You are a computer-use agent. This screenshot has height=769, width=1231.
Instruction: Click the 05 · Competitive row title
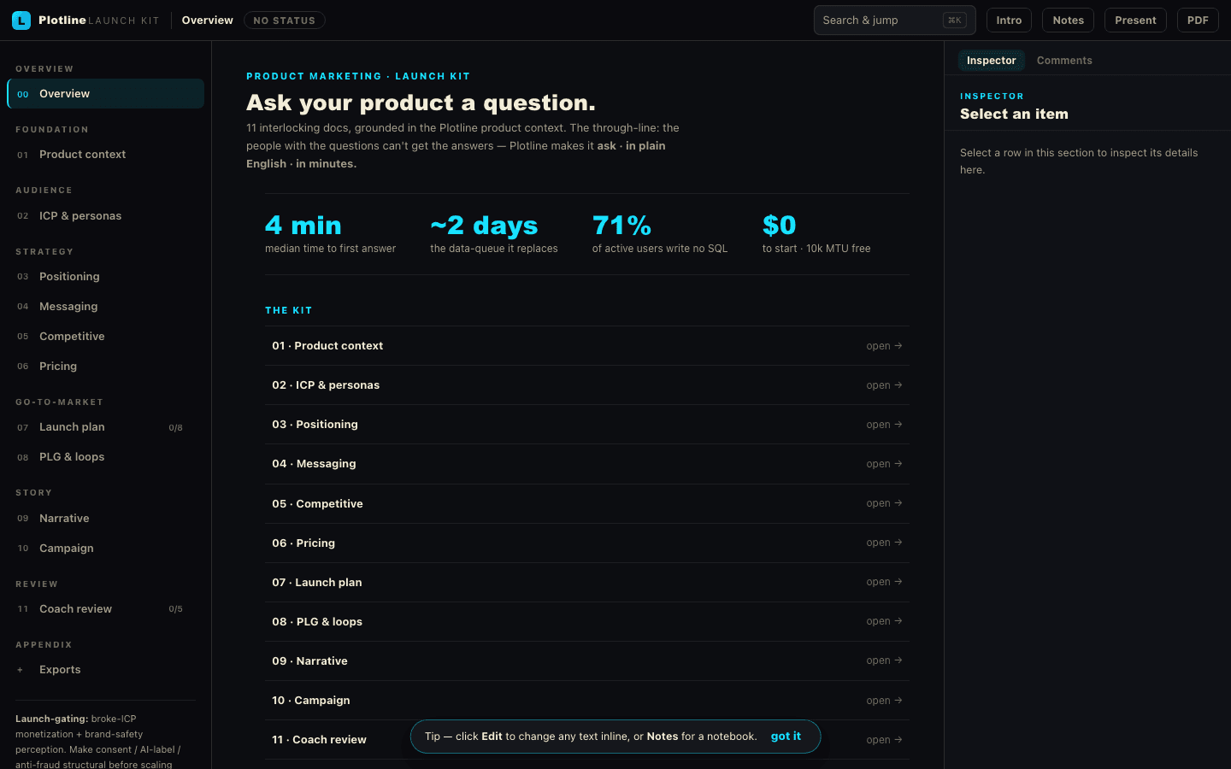[x=317, y=504]
